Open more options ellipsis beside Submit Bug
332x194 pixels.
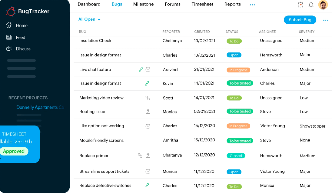point(326,20)
